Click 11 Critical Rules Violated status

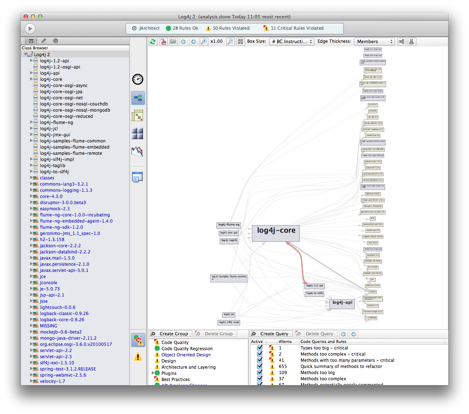pos(293,28)
